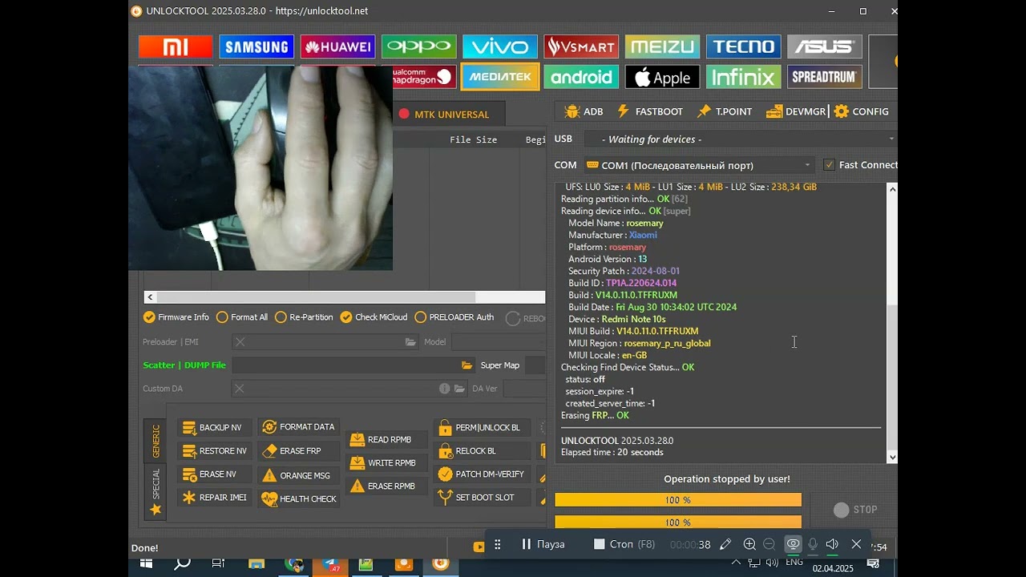Viewport: 1026px width, 577px height.
Task: Run the ERASE NV operation
Action: click(214, 474)
